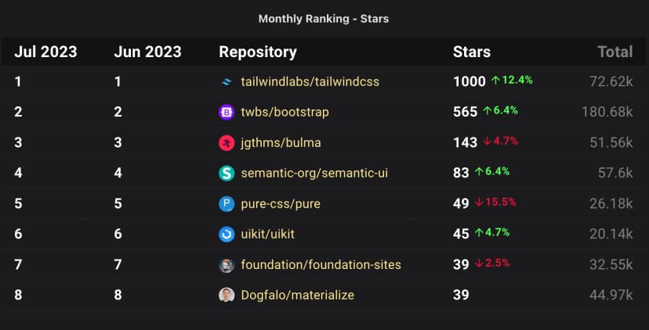This screenshot has height=330, width=649.
Task: Open Dogfalo/materialize repository link
Action: pyautogui.click(x=298, y=295)
